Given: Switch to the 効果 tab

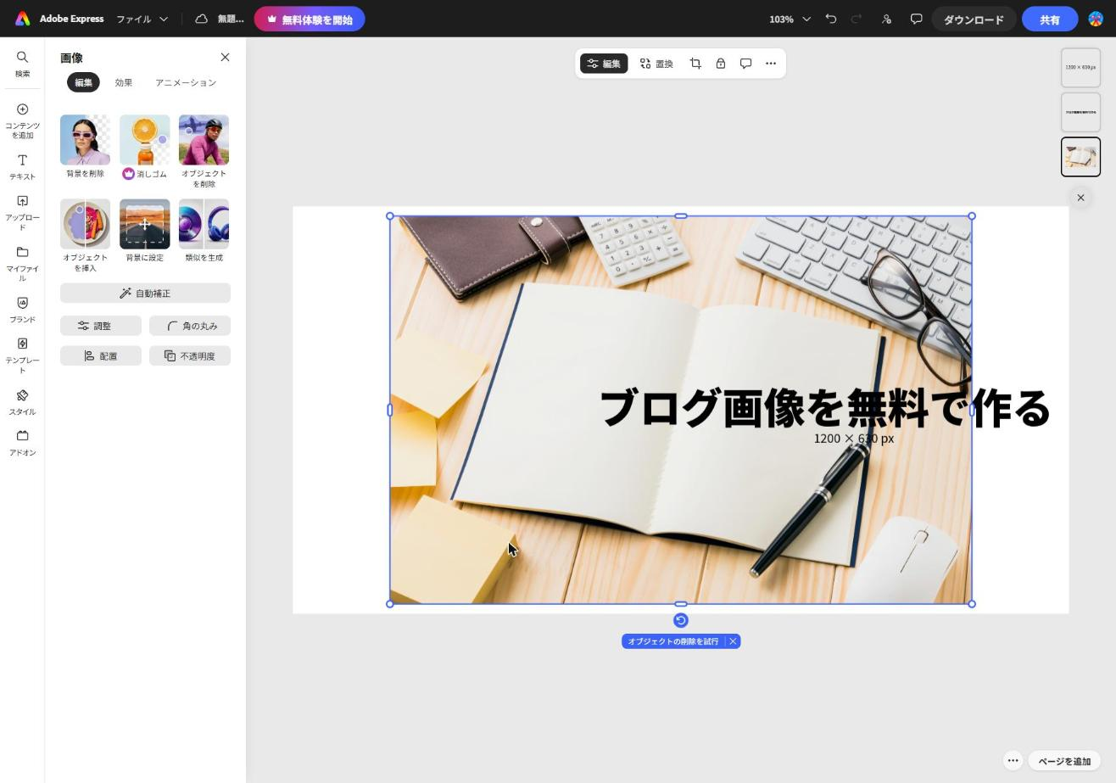Looking at the screenshot, I should click(124, 82).
